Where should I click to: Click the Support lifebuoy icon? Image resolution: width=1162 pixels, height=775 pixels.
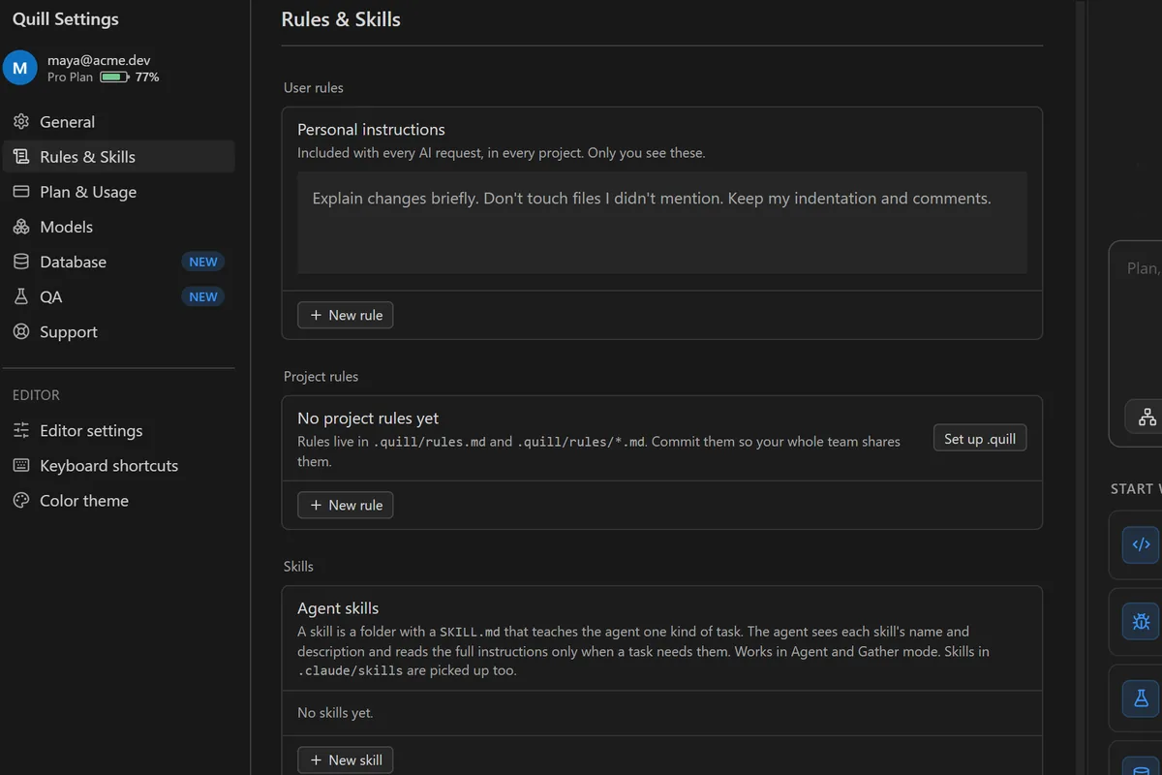pos(21,331)
